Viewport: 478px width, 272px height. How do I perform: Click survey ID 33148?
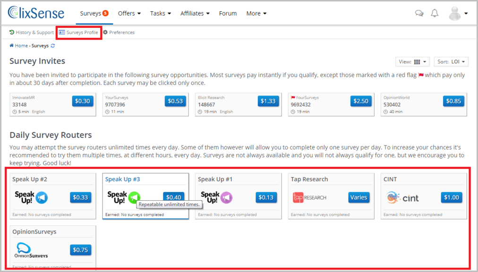[x=19, y=104]
